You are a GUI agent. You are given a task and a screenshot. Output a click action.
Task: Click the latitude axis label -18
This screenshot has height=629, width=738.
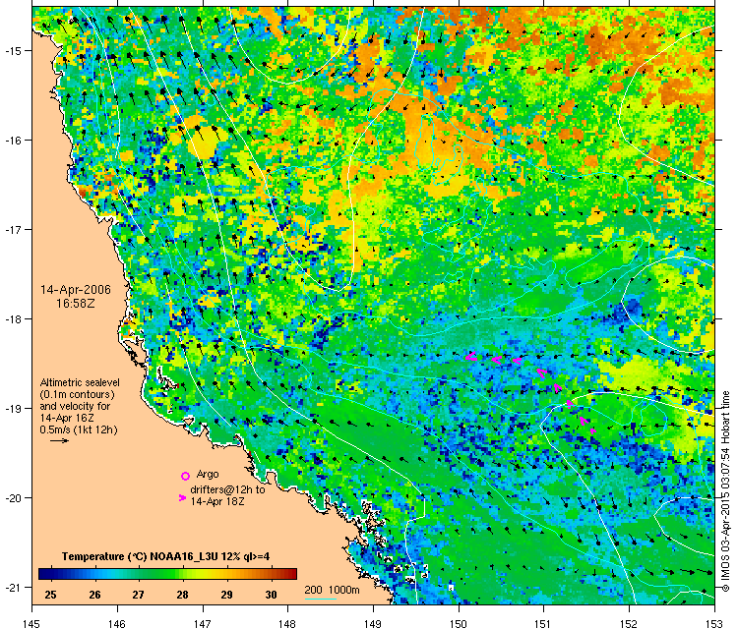click(x=12, y=318)
